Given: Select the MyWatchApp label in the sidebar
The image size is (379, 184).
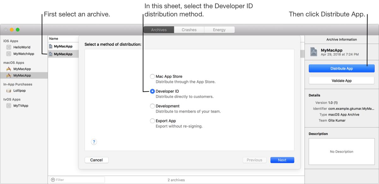Looking at the screenshot, I should (x=24, y=54).
